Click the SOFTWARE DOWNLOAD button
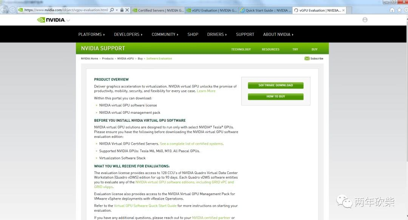This screenshot has width=408, height=220. pos(275,85)
